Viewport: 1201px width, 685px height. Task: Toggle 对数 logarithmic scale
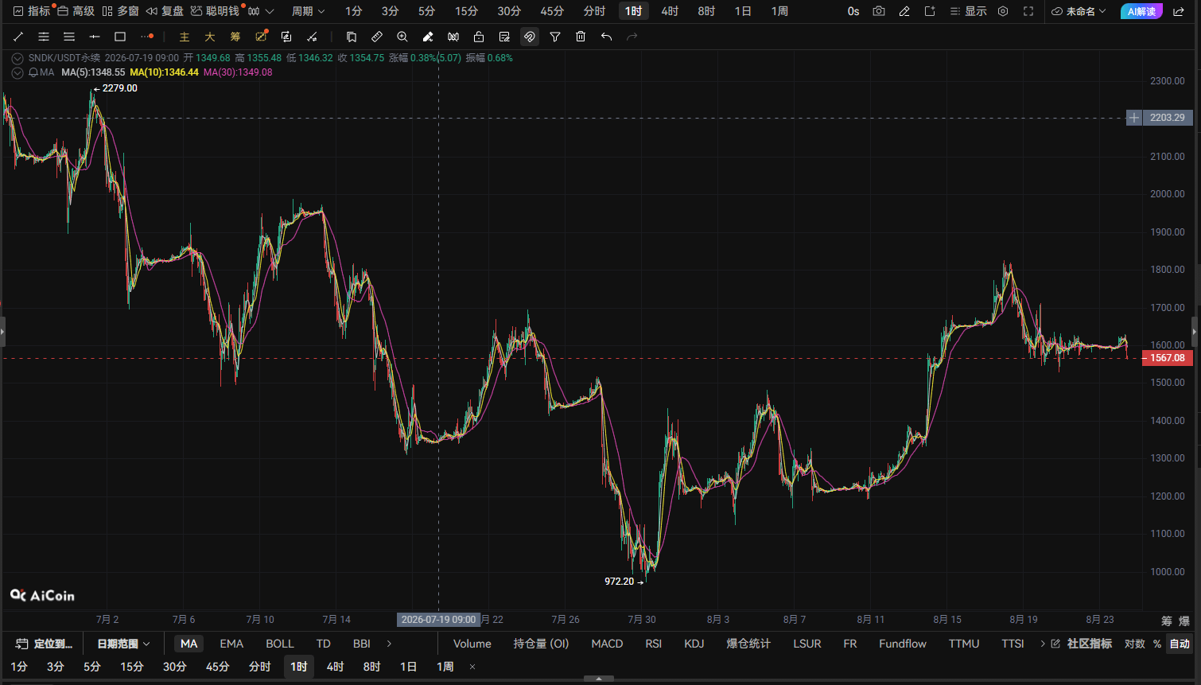click(1135, 644)
